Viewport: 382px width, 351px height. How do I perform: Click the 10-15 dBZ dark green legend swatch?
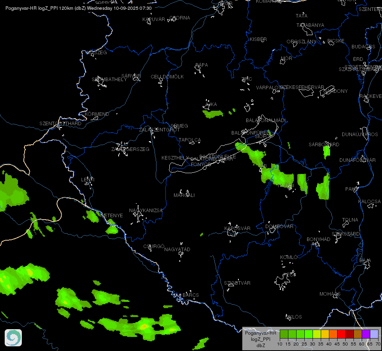(x=284, y=334)
